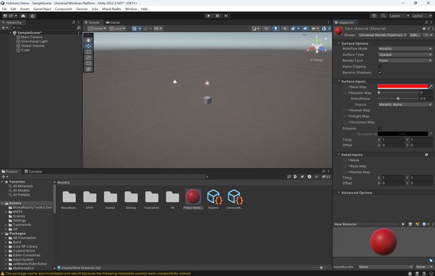The width and height of the screenshot is (435, 276).
Task: Click the warning icon in status bar
Action: pyautogui.click(x=2, y=274)
